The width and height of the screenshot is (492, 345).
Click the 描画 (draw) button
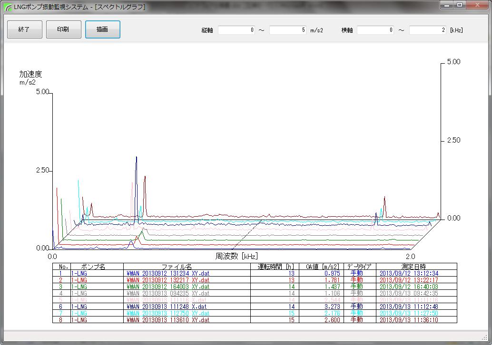click(x=102, y=29)
